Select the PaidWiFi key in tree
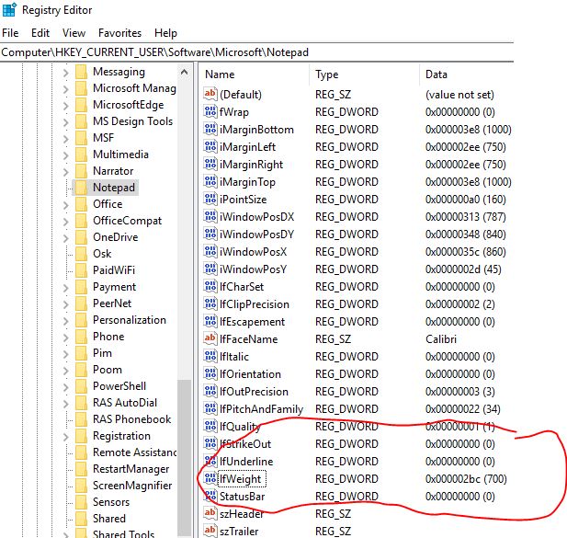The image size is (567, 538). pos(114,269)
